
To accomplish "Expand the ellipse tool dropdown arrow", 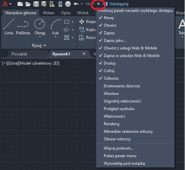I will 72,30.
